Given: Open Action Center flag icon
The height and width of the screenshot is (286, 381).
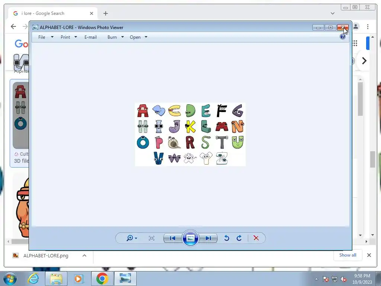Looking at the screenshot, I should [326, 279].
